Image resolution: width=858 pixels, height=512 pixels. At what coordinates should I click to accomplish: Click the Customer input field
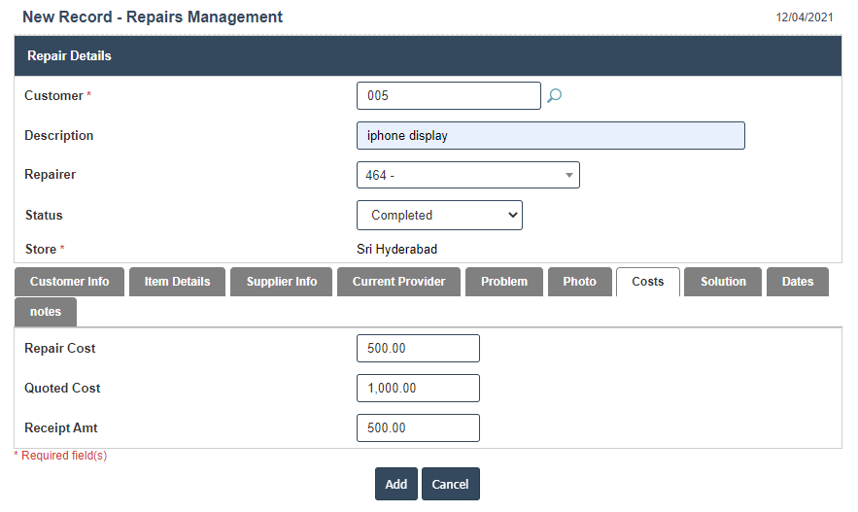(448, 96)
